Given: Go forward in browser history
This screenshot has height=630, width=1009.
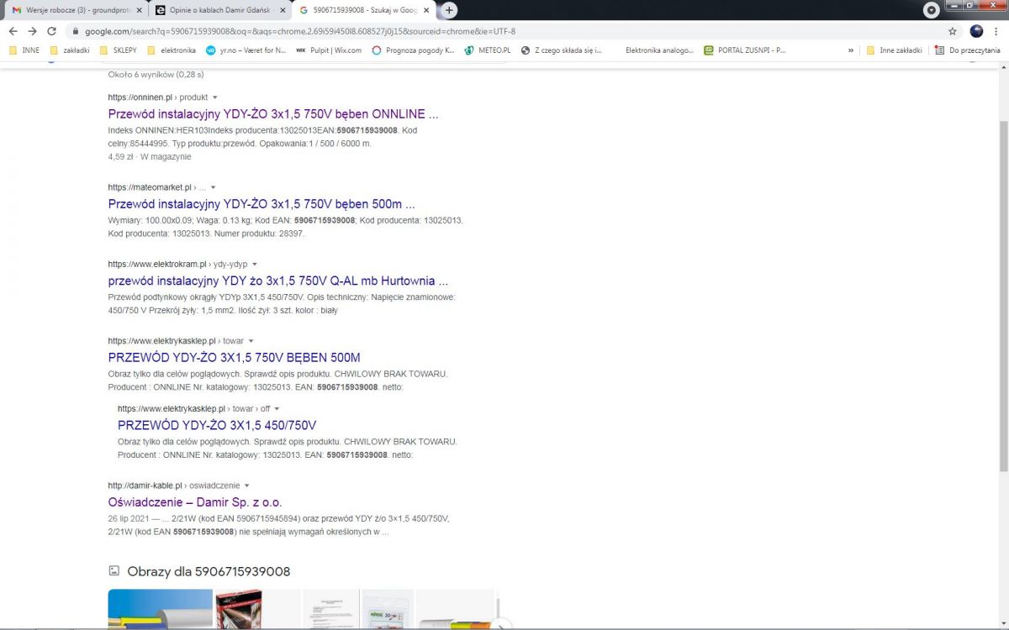Looking at the screenshot, I should [32, 31].
